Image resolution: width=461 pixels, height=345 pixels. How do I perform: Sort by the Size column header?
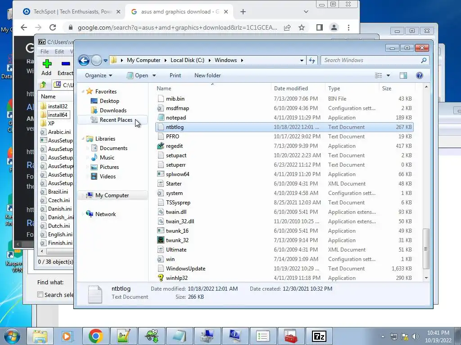click(x=397, y=88)
